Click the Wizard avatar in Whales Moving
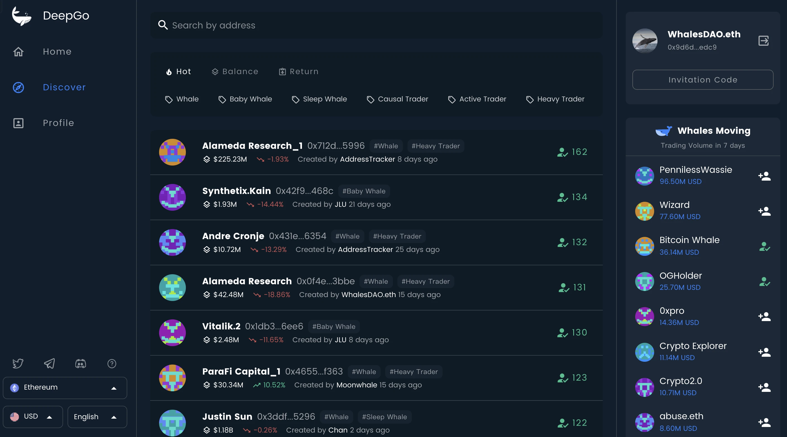787x437 pixels. pyautogui.click(x=644, y=211)
